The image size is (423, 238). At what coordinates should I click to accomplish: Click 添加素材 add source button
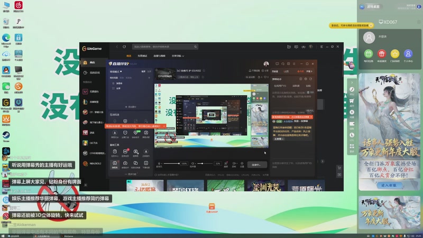pyautogui.click(x=131, y=107)
